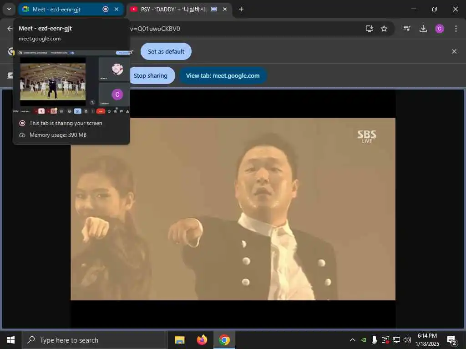The height and width of the screenshot is (349, 466).
Task: Click View tab: meet.google.com button
Action: (x=223, y=76)
